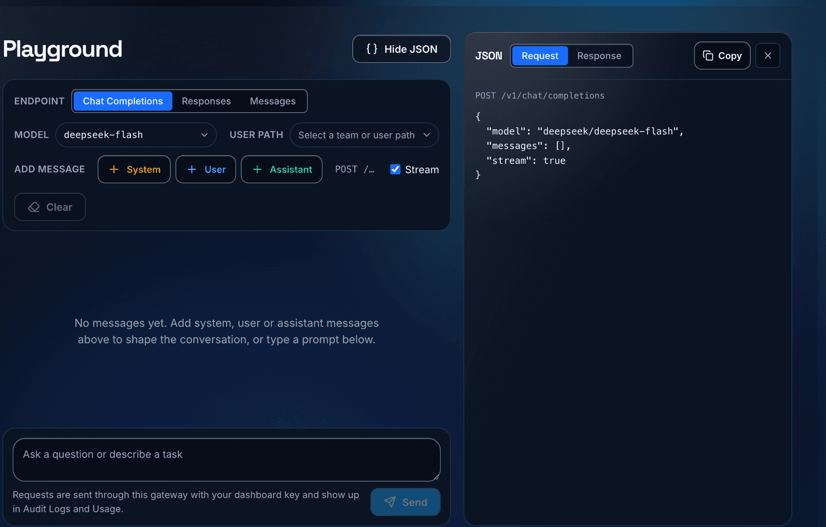Click the Send button label

[x=415, y=502]
